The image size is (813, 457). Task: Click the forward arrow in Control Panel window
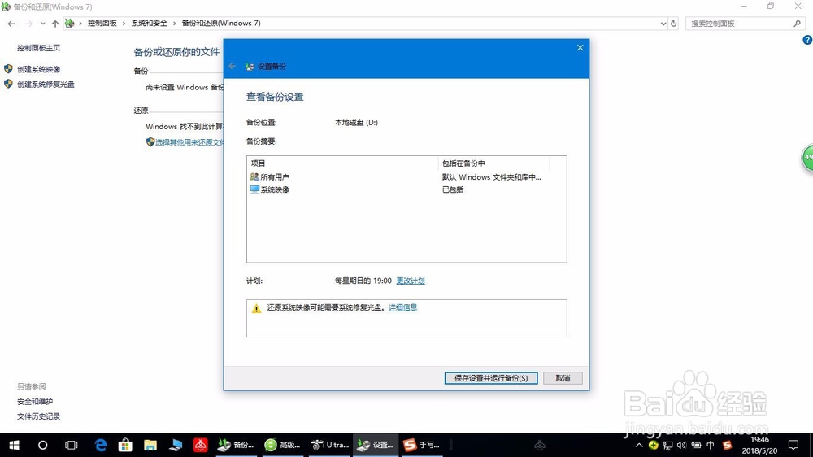(x=28, y=24)
